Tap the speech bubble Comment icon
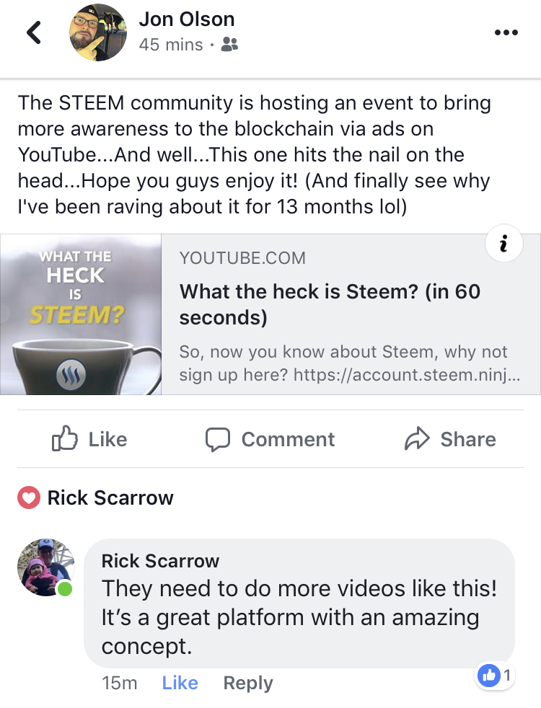The width and height of the screenshot is (541, 708). 218,439
